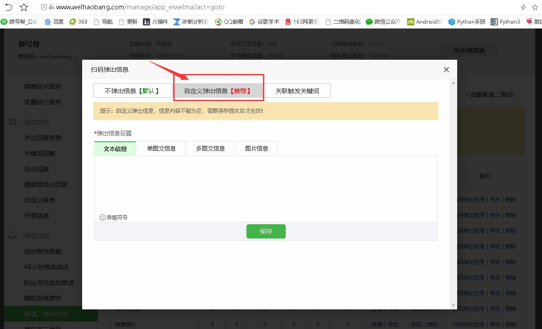Screen dimensions: 542x329
Task: Open the 百度 bookmark
Action: point(54,21)
